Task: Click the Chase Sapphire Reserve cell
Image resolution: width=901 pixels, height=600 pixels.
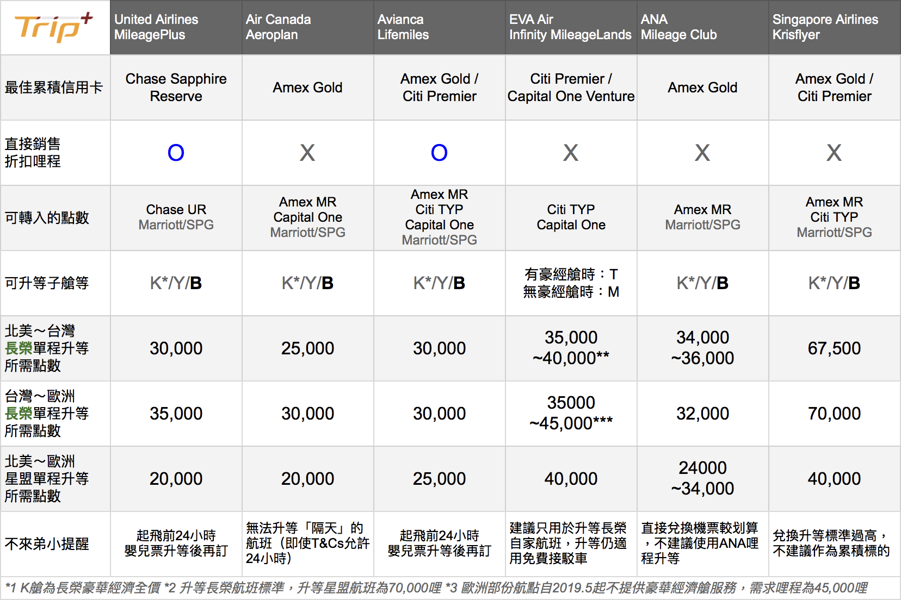Action: (176, 87)
